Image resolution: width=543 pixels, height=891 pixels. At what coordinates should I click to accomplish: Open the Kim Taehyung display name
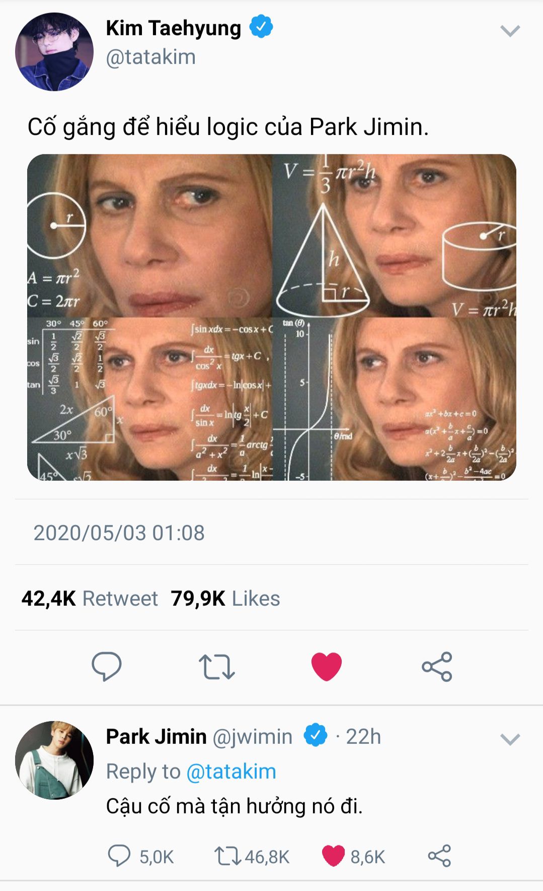pyautogui.click(x=173, y=28)
